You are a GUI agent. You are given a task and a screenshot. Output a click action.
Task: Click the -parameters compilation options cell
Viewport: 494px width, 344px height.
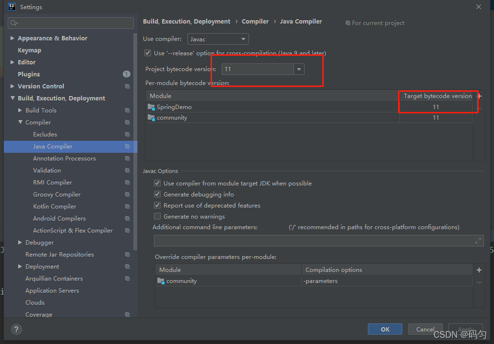click(x=387, y=281)
